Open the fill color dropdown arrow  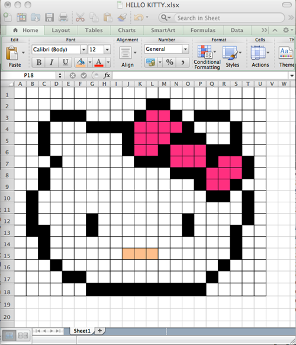(90, 63)
